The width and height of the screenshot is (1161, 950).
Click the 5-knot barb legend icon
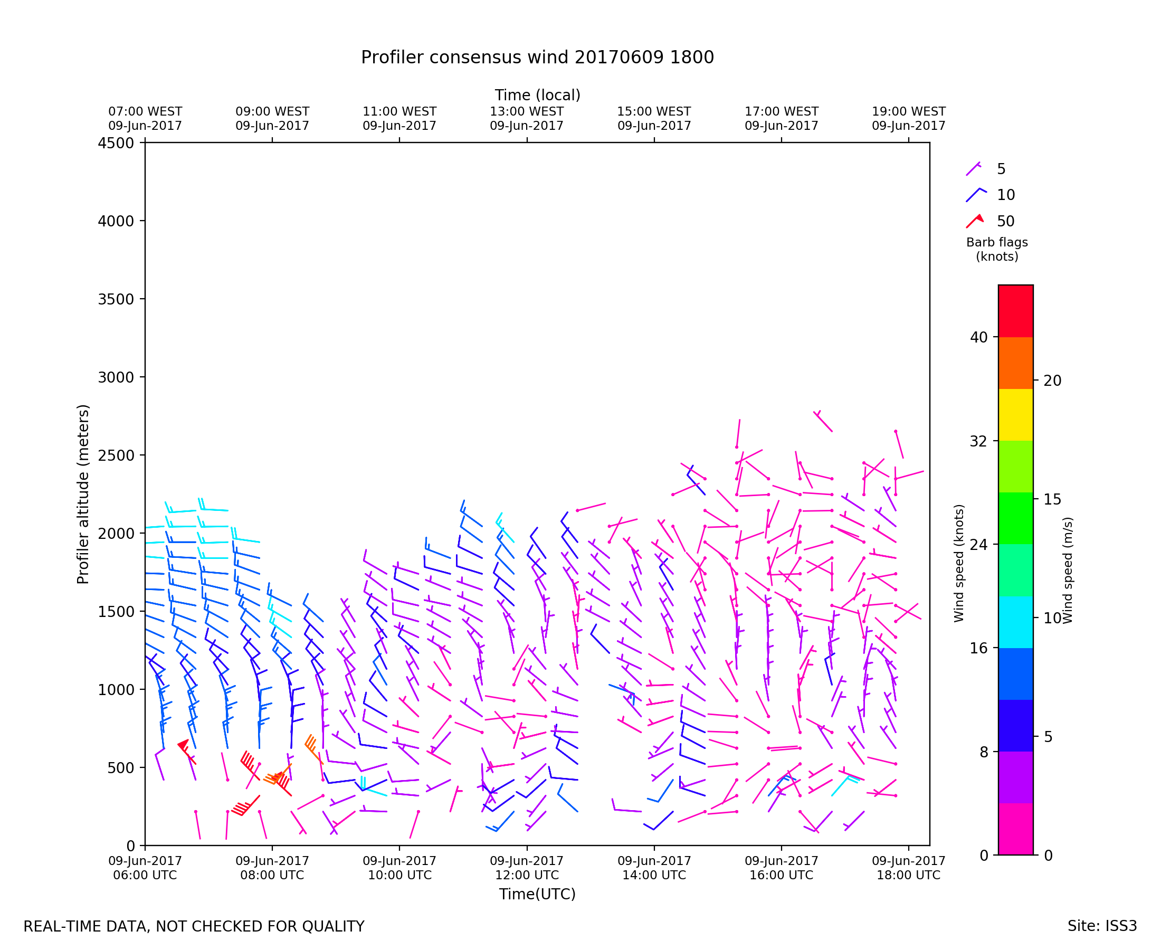(973, 168)
